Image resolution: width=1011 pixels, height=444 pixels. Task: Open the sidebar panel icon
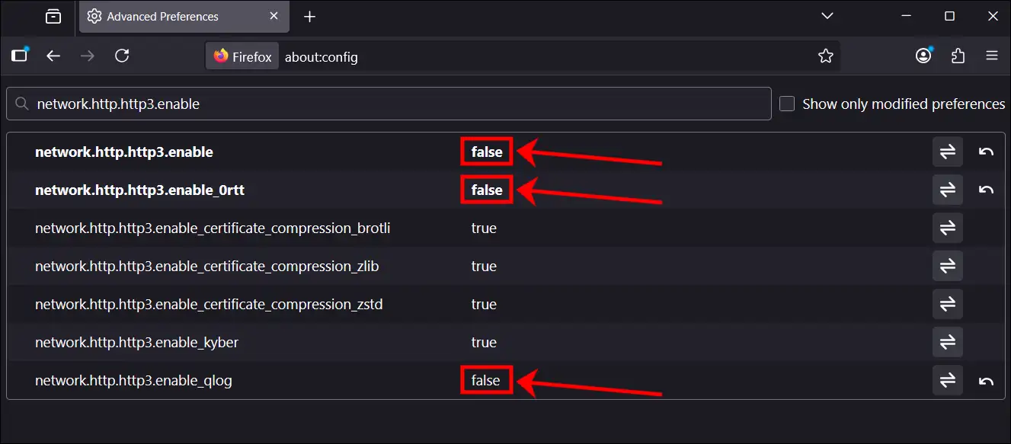click(19, 56)
